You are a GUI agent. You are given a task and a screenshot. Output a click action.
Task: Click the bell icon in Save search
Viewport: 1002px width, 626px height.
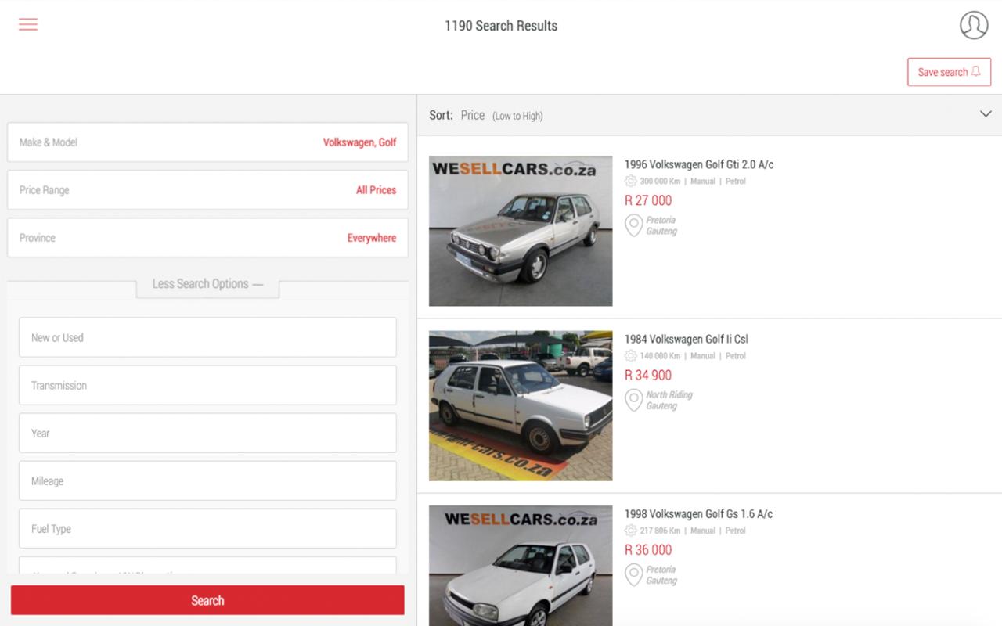click(x=975, y=71)
